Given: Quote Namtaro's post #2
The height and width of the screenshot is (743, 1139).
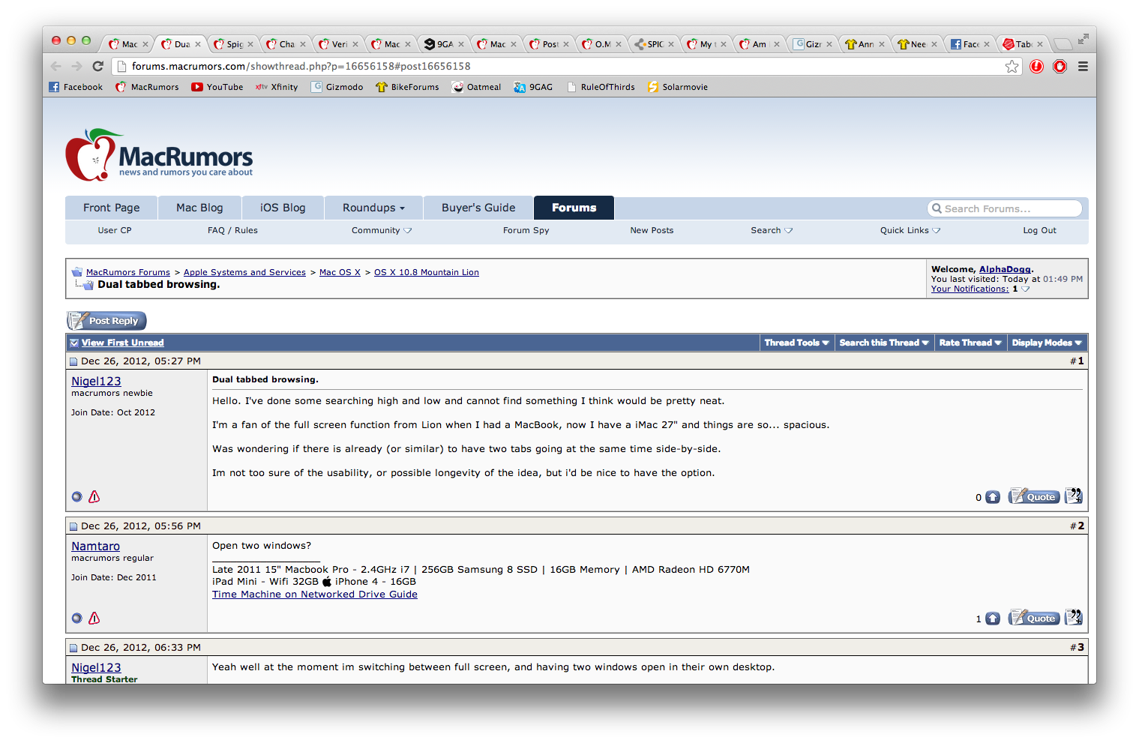Looking at the screenshot, I should coord(1034,618).
